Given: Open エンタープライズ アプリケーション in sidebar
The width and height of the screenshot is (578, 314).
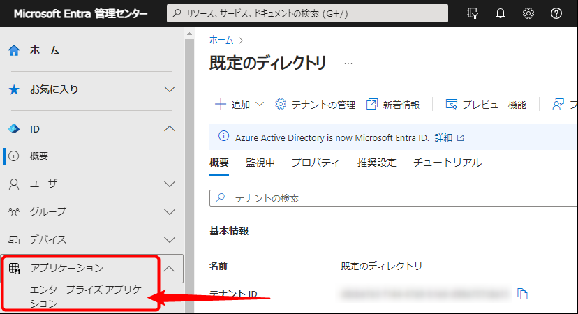Looking at the screenshot, I should 90,297.
